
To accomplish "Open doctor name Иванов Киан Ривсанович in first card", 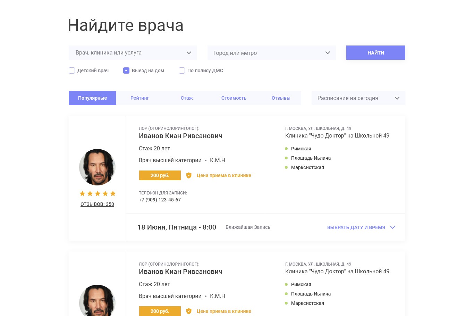I will pyautogui.click(x=180, y=136).
